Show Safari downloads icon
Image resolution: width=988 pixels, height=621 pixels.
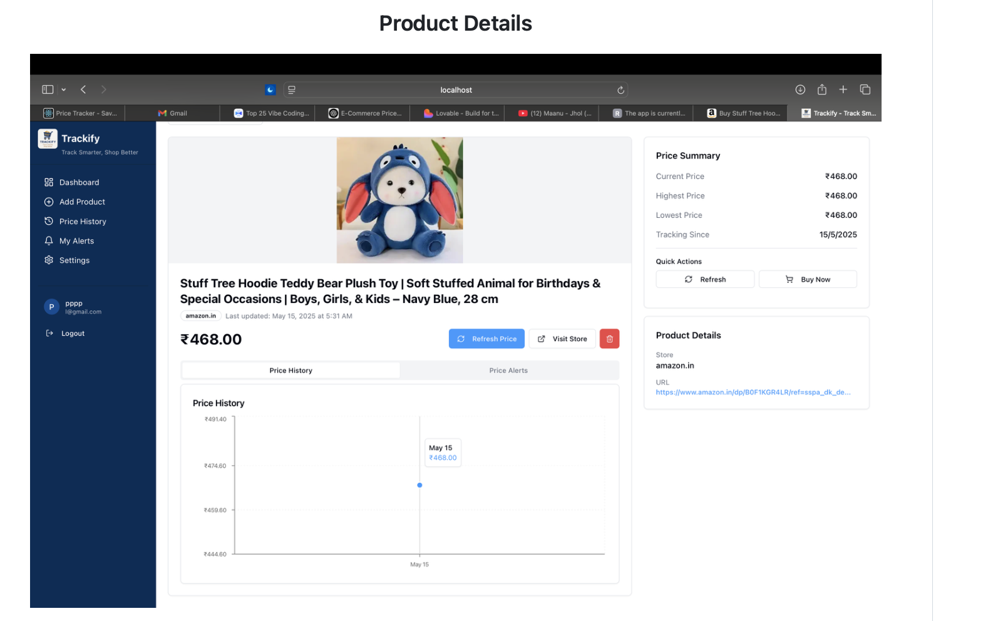tap(800, 90)
